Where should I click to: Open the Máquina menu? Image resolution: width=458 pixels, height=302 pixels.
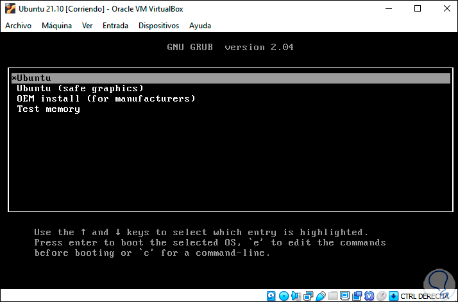[56, 26]
